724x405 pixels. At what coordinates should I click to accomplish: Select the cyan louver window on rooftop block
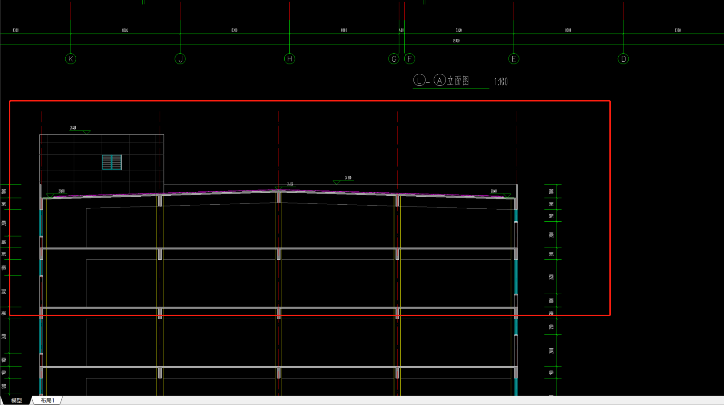112,162
